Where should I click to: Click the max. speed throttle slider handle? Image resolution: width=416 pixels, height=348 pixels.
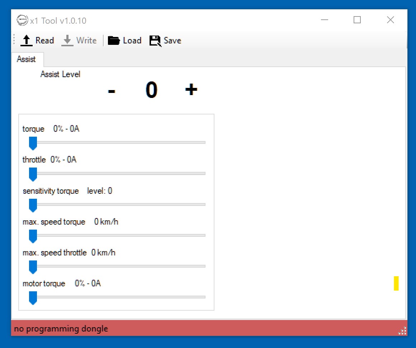(33, 267)
